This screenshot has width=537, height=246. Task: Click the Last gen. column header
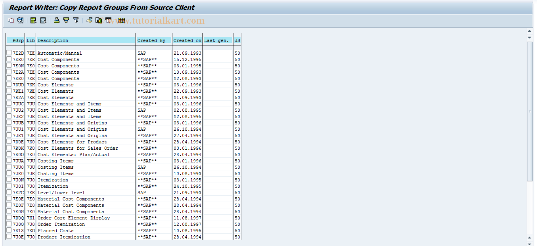pyautogui.click(x=217, y=40)
